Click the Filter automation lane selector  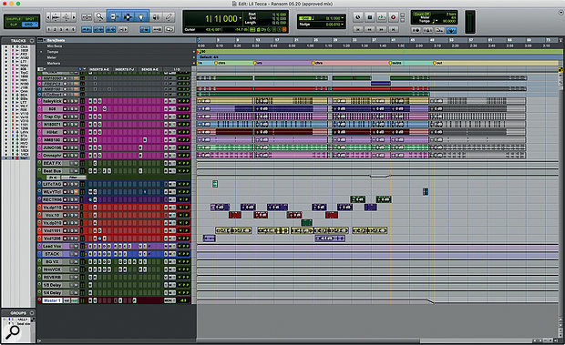pyautogui.click(x=74, y=178)
